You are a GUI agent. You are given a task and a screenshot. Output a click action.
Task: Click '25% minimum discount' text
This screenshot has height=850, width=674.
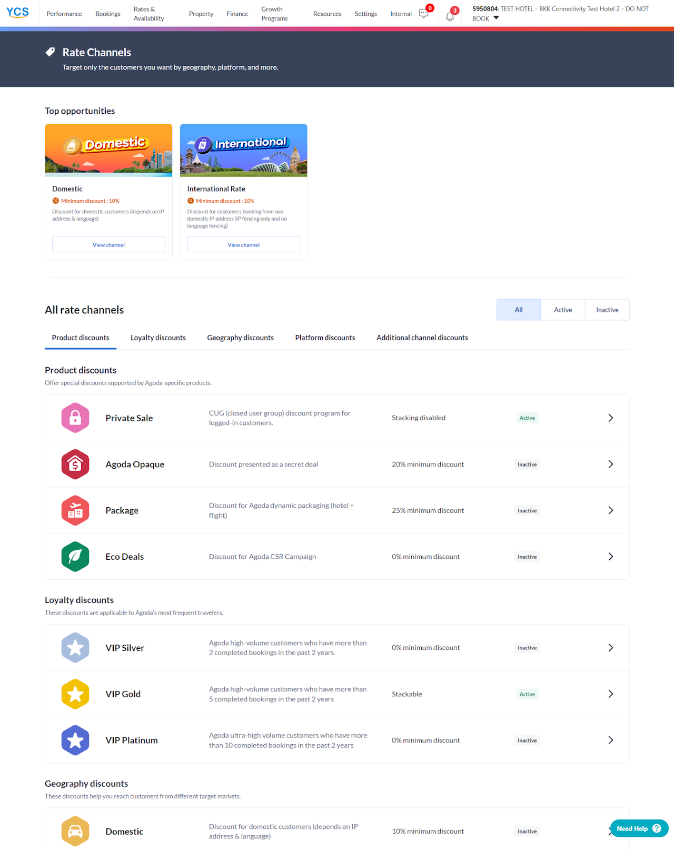coord(428,510)
